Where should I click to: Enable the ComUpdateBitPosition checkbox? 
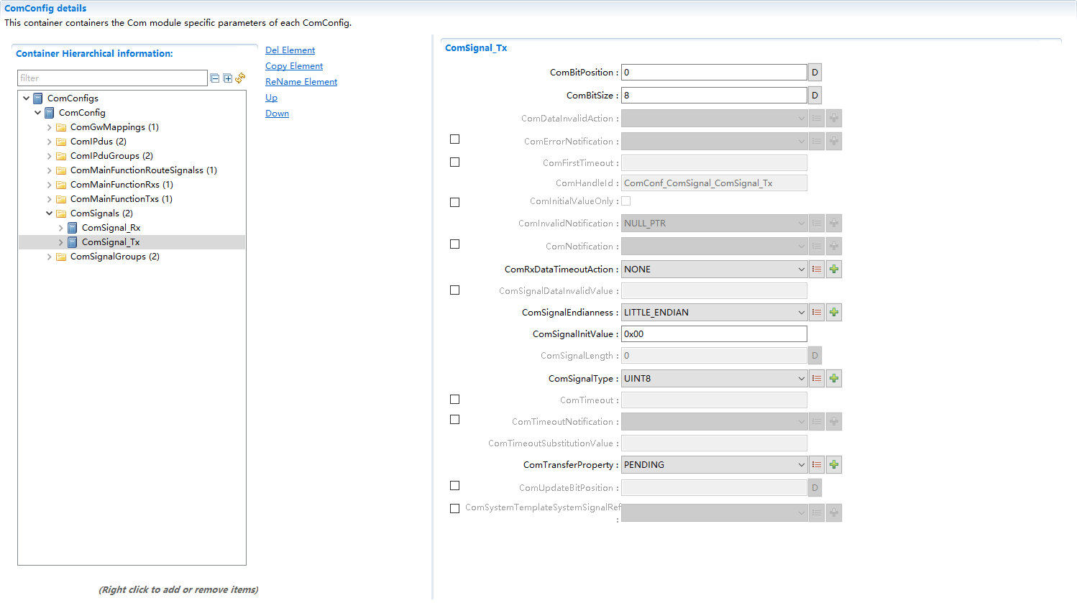[x=454, y=486]
